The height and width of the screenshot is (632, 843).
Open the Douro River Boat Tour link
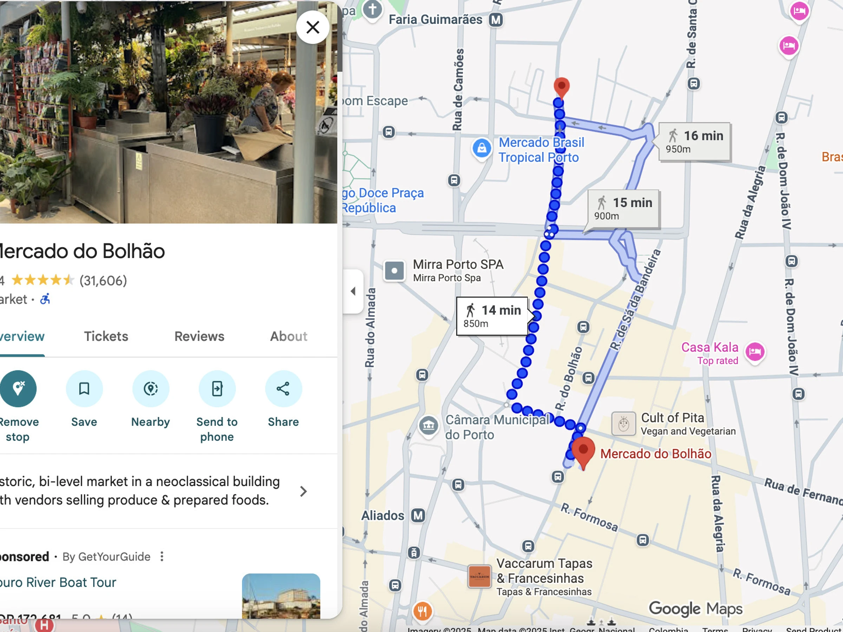(58, 582)
